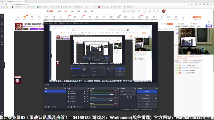Toggle lock on 显示器采集 source
Image resolution: width=214 pixels, height=120 pixels.
click(87, 101)
